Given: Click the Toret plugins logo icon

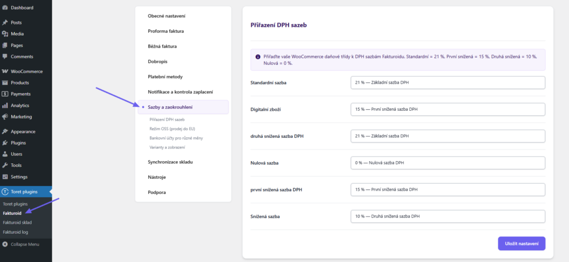Looking at the screenshot, I should click(5, 192).
